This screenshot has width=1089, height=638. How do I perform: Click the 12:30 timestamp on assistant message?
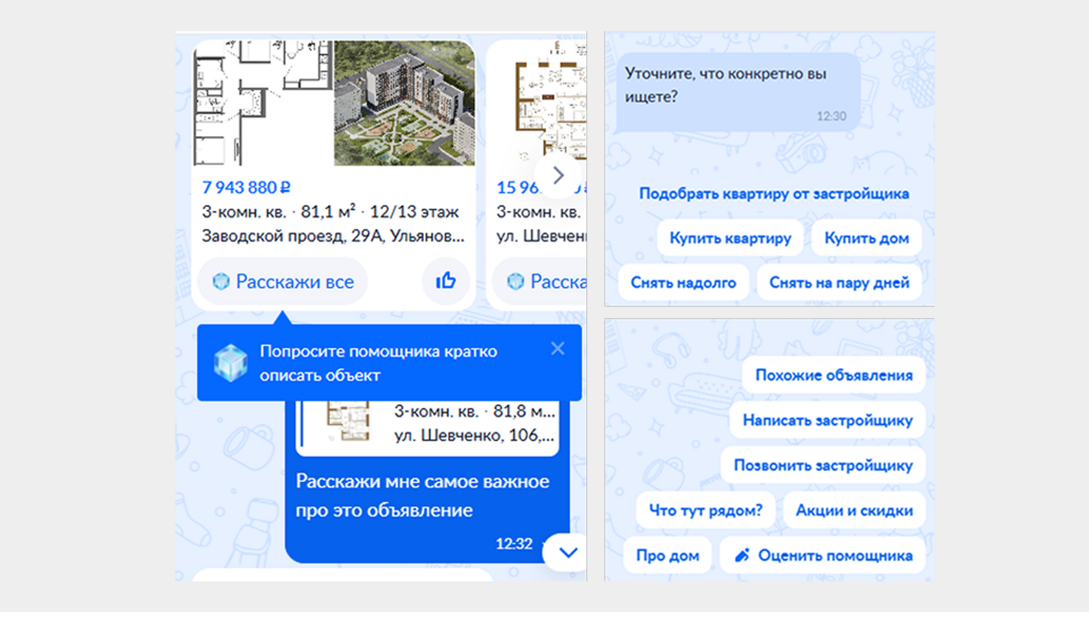click(x=832, y=116)
